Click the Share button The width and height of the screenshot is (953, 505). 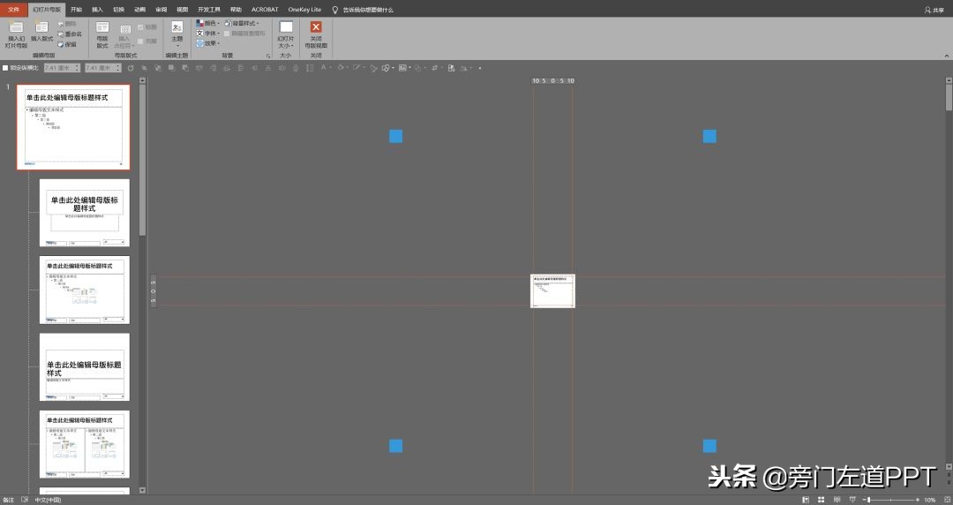pyautogui.click(x=934, y=10)
